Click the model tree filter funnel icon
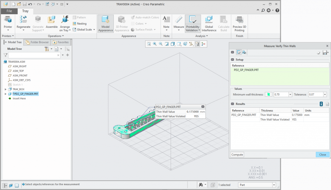Viewport: 331px width, 190px height. pyautogui.click(x=5, y=55)
